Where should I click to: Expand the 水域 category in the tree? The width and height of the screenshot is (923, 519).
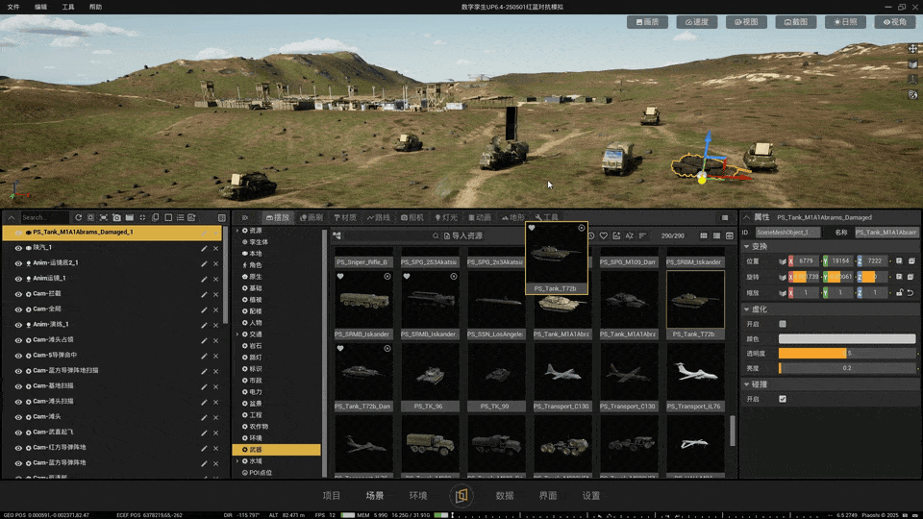[x=237, y=461]
